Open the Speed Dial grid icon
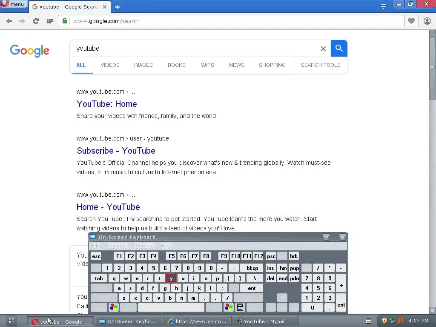The image size is (436, 327). [50, 21]
